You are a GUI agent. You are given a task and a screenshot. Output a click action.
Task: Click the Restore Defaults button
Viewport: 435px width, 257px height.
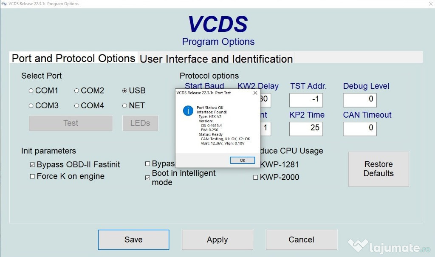(378, 169)
